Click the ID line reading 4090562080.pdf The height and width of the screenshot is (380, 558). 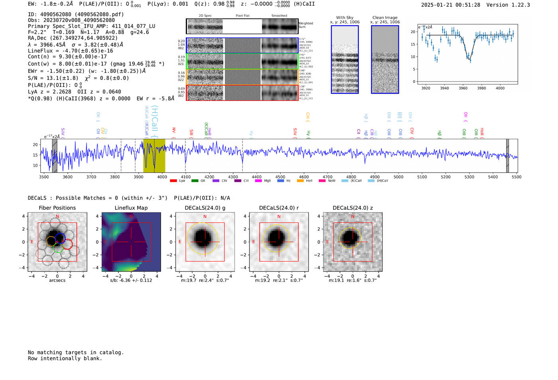76,14
